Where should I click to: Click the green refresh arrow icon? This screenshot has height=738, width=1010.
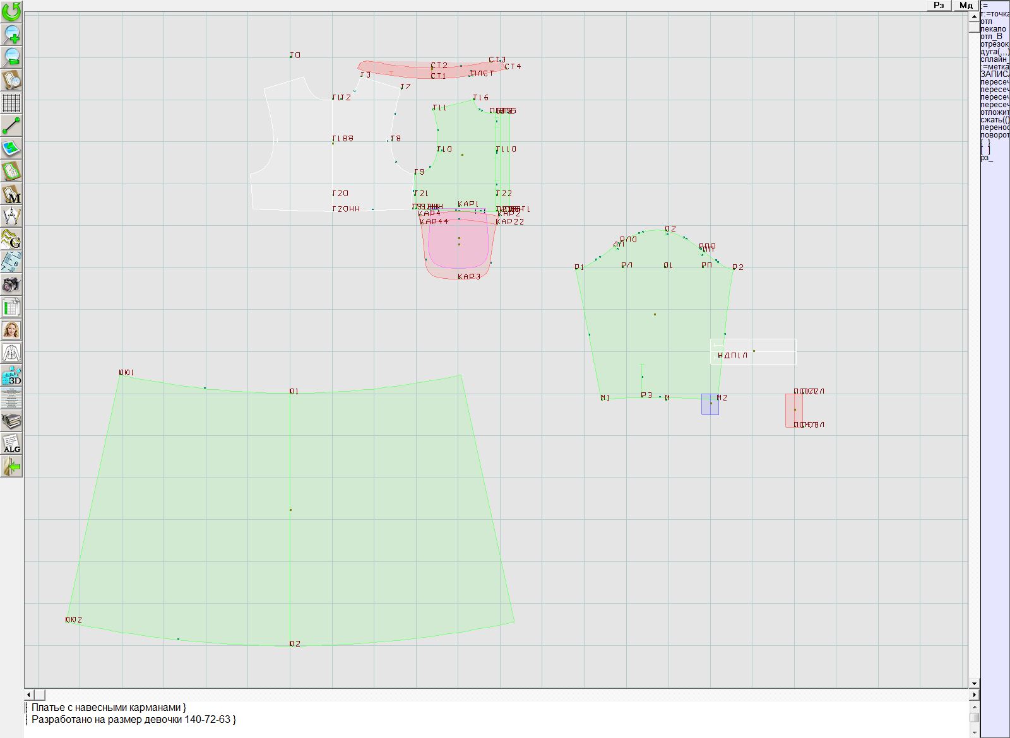pos(11,11)
